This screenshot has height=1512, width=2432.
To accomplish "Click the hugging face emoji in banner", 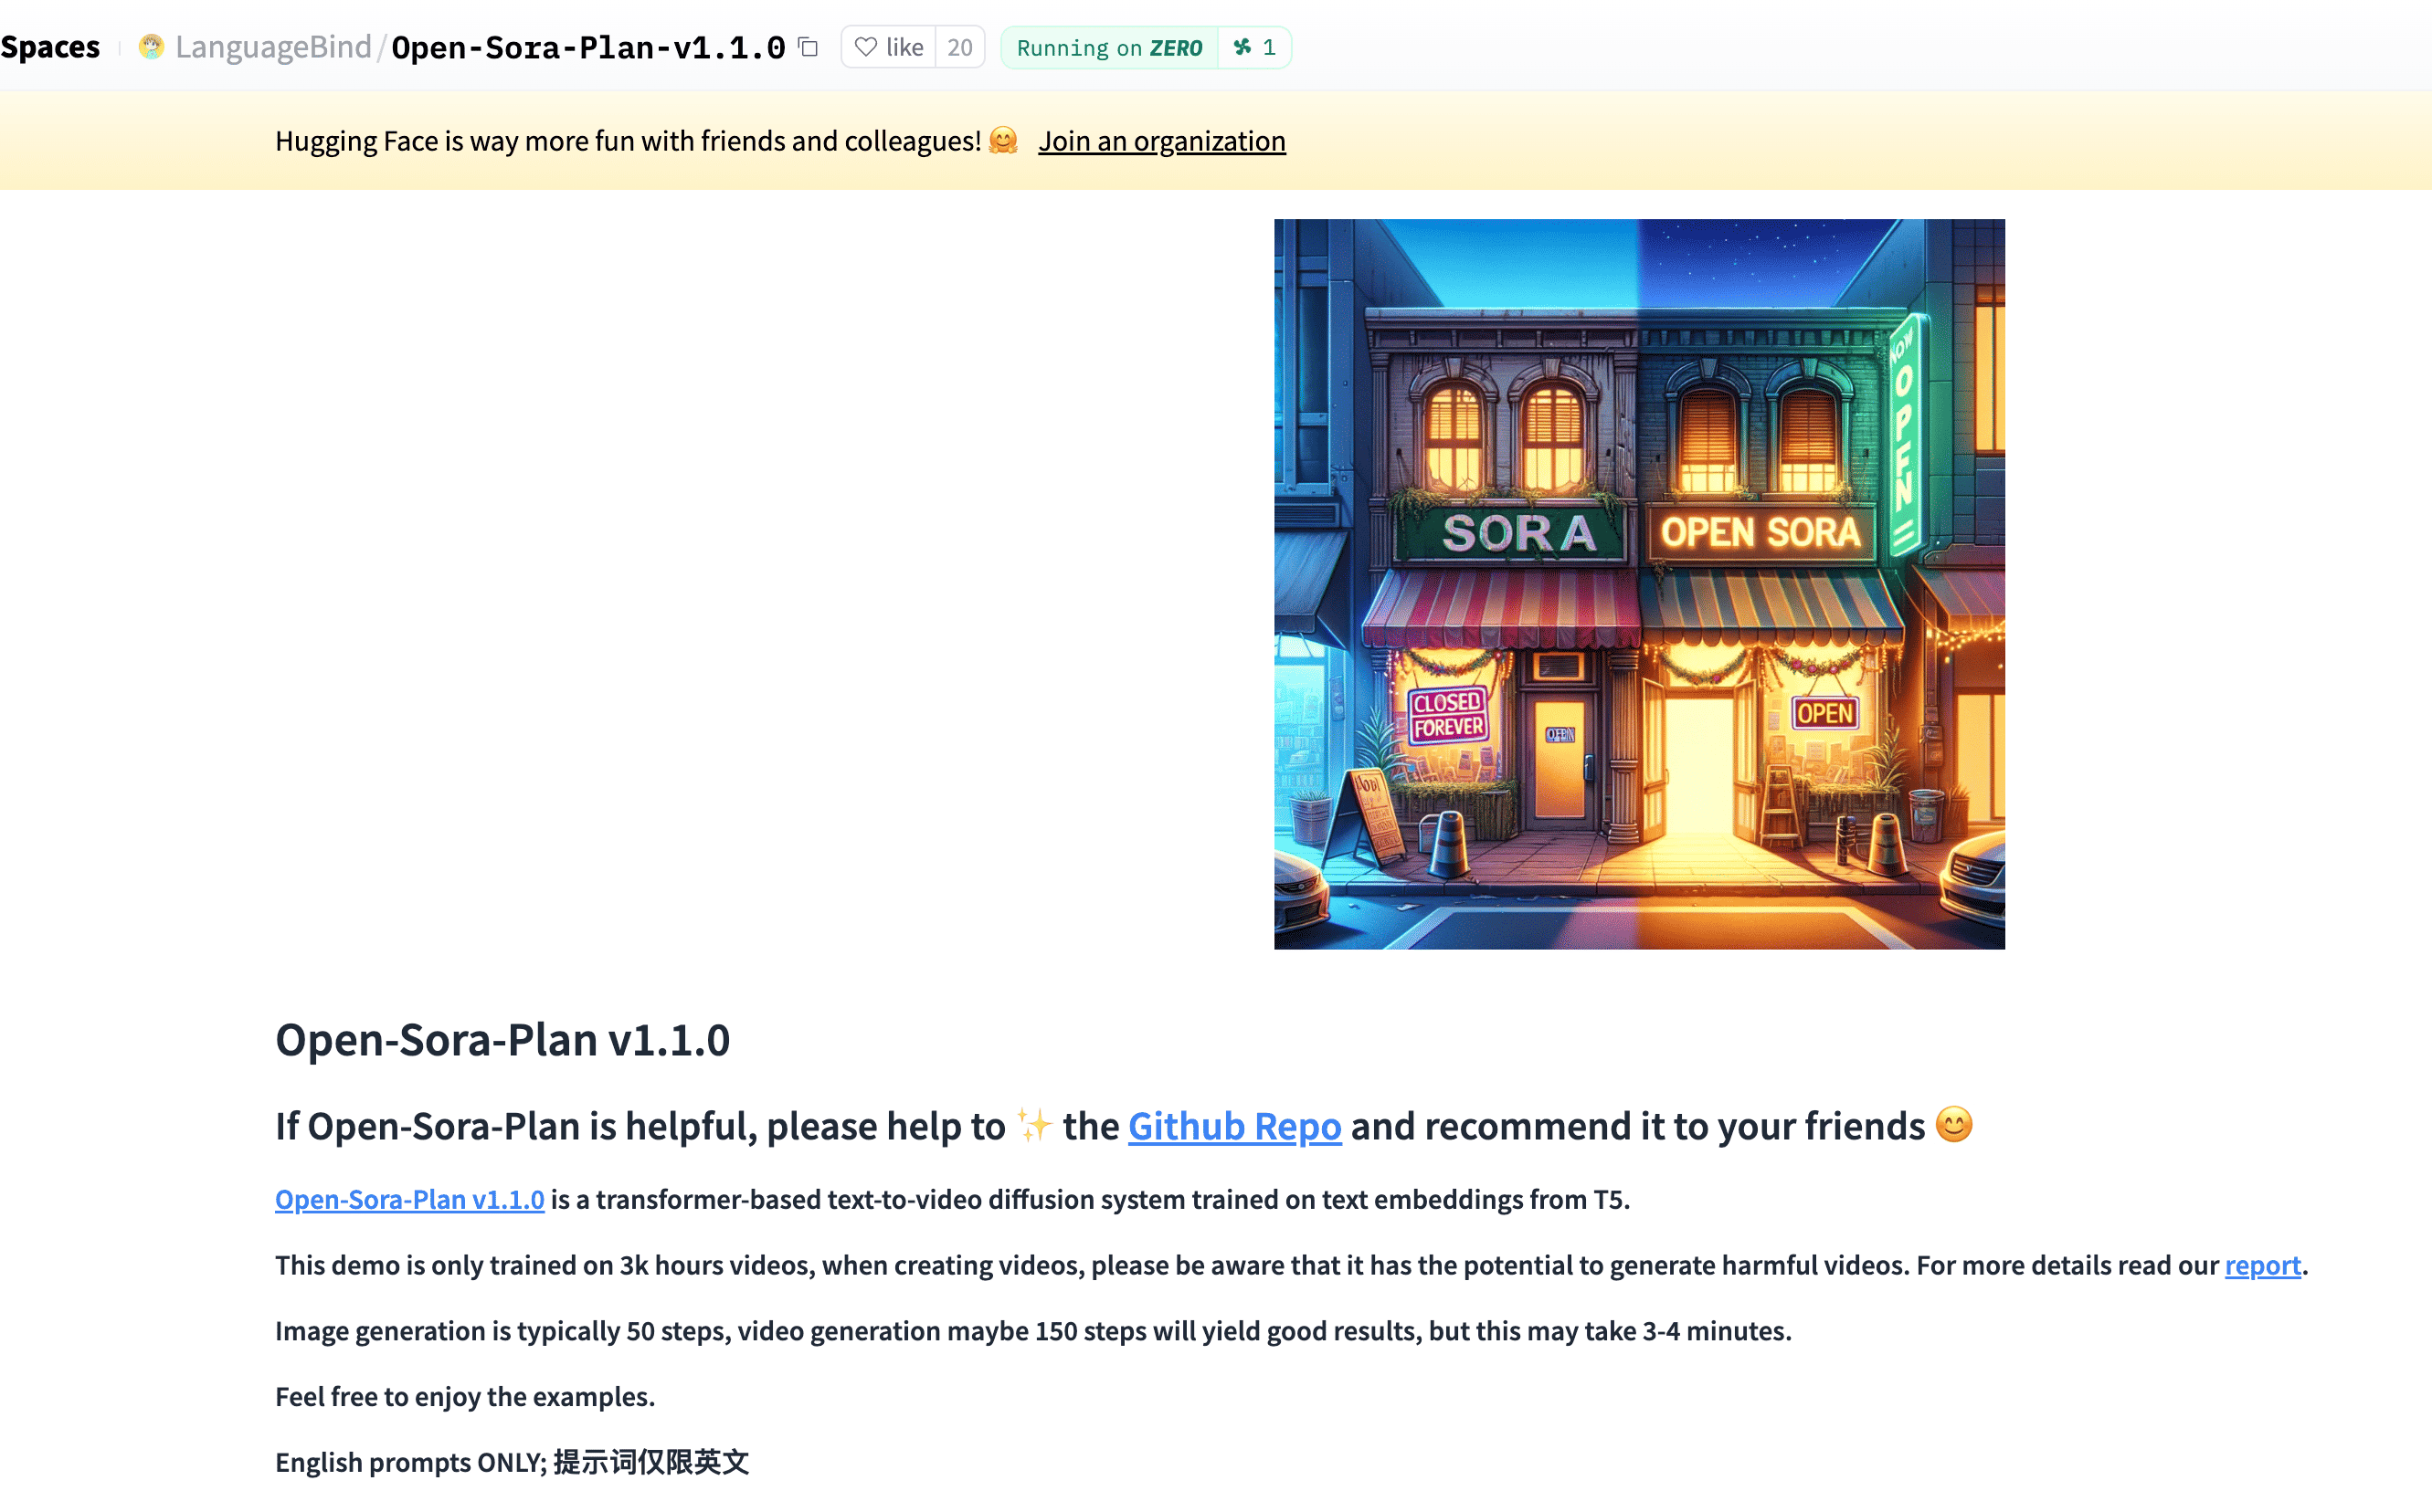I will pyautogui.click(x=1003, y=141).
